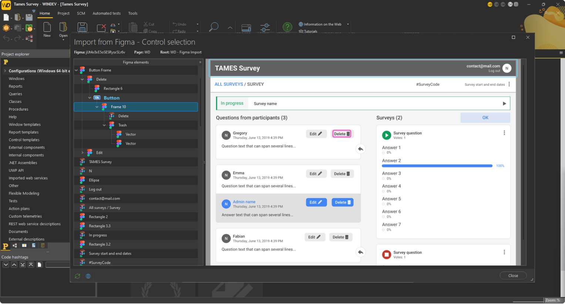Image resolution: width=565 pixels, height=304 pixels.
Task: Expand the Edit node in the Figma tree
Action: tap(83, 153)
